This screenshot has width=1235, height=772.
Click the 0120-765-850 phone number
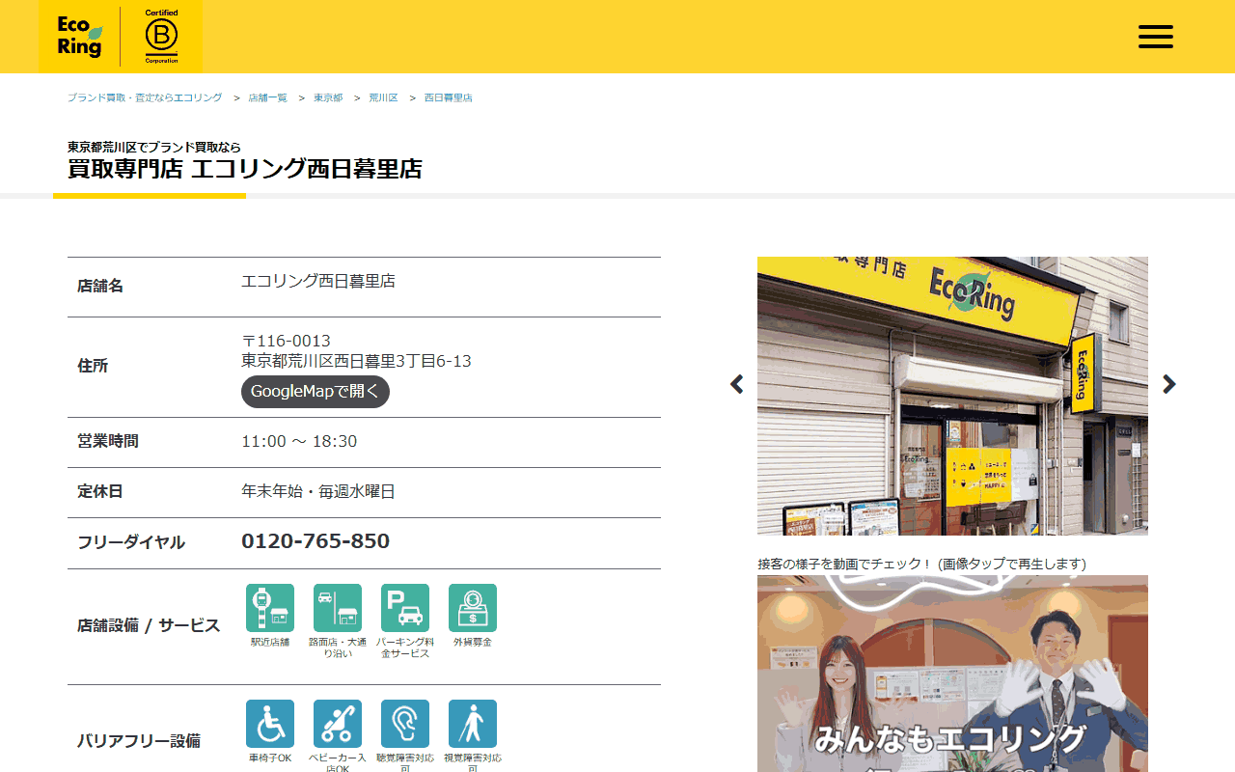click(x=316, y=541)
